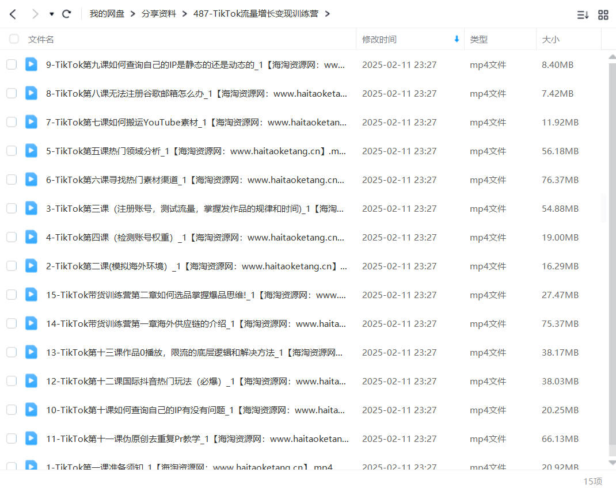The height and width of the screenshot is (488, 616).
Task: Click the video icon of 12-TikTok第十二课
Action: pos(32,381)
